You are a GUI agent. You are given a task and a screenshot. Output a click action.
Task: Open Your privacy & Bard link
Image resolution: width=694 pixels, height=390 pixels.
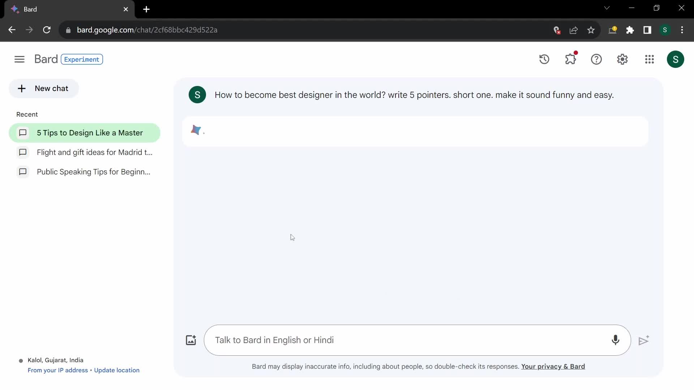pyautogui.click(x=553, y=367)
